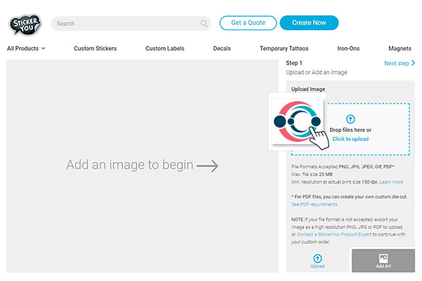
Task: Expand the All Products dropdown
Action: pyautogui.click(x=26, y=48)
